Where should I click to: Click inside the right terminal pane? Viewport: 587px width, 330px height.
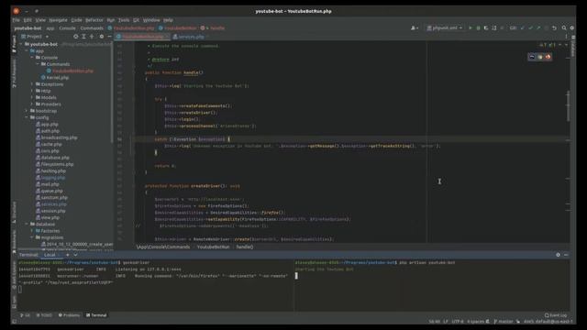click(x=432, y=286)
